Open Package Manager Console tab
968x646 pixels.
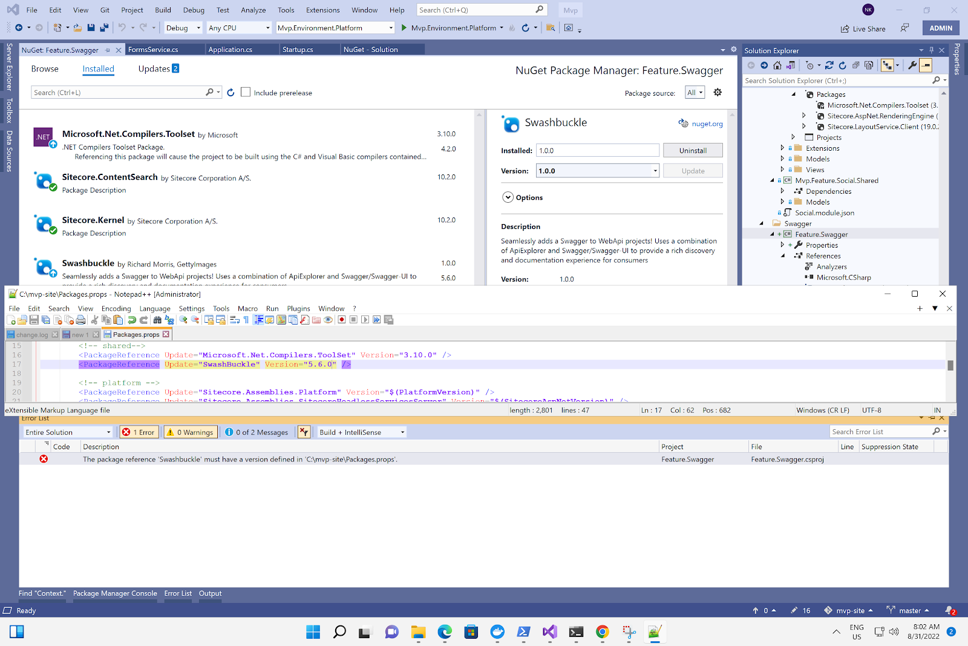[115, 593]
